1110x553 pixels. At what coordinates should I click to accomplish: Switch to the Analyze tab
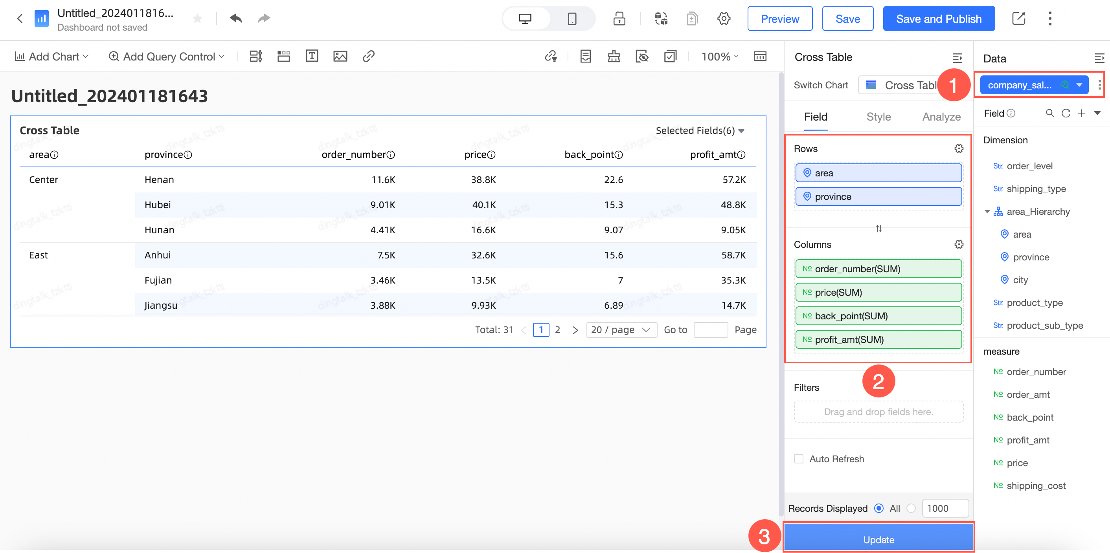click(x=941, y=117)
